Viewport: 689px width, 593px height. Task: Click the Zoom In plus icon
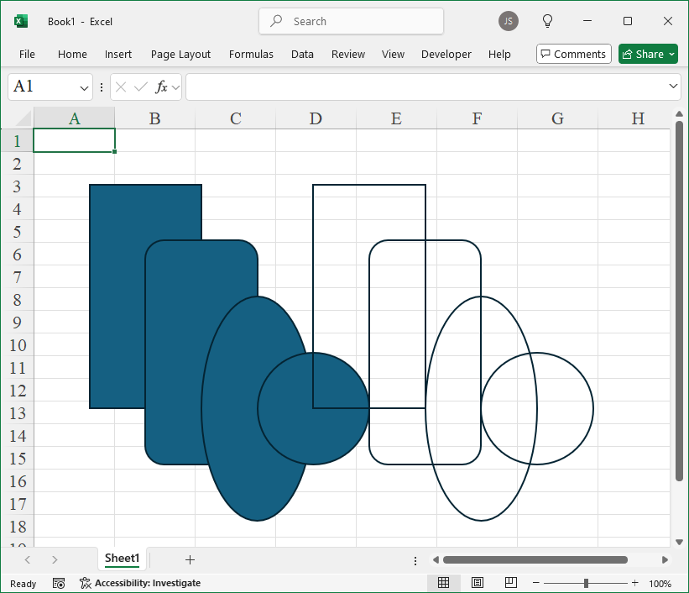635,582
